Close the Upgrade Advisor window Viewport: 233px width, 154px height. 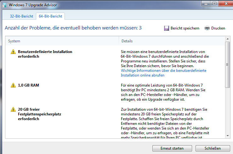[x=226, y=3]
